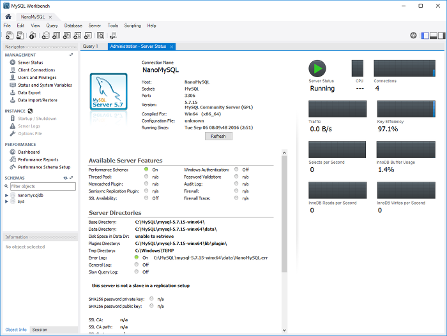Open Options File under Instance

point(29,133)
